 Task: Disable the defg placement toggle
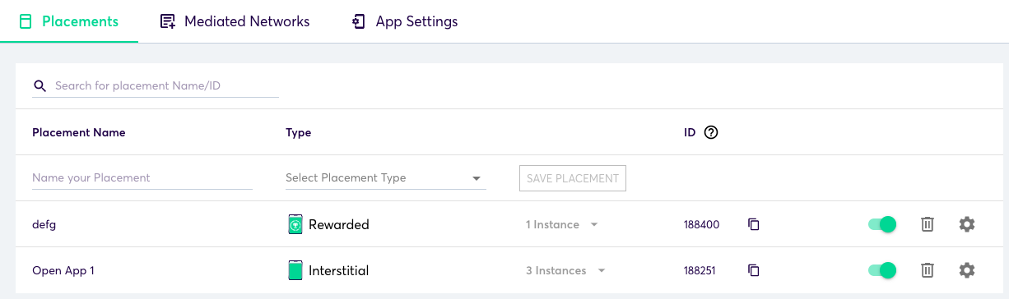pyautogui.click(x=882, y=224)
